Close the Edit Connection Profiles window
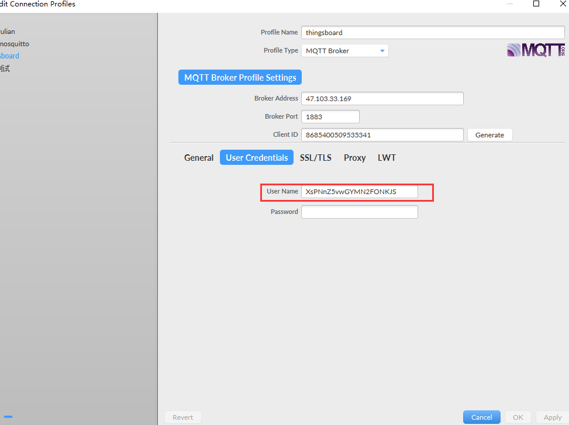This screenshot has height=425, width=569. (563, 4)
